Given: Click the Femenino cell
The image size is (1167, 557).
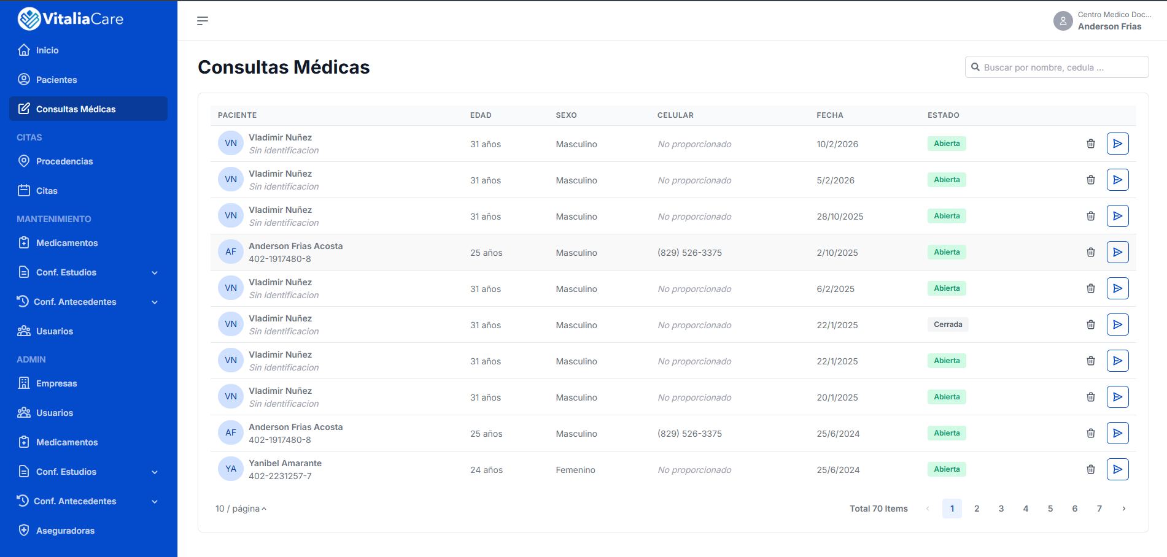Looking at the screenshot, I should tap(576, 470).
